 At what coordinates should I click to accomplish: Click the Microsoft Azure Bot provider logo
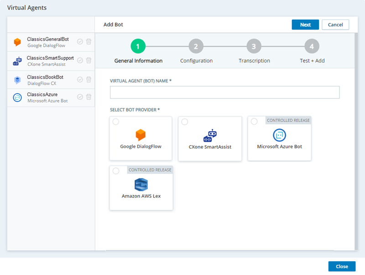click(279, 135)
